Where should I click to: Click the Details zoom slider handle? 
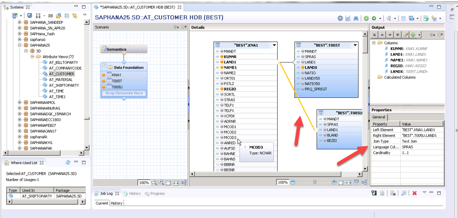coord(314,182)
